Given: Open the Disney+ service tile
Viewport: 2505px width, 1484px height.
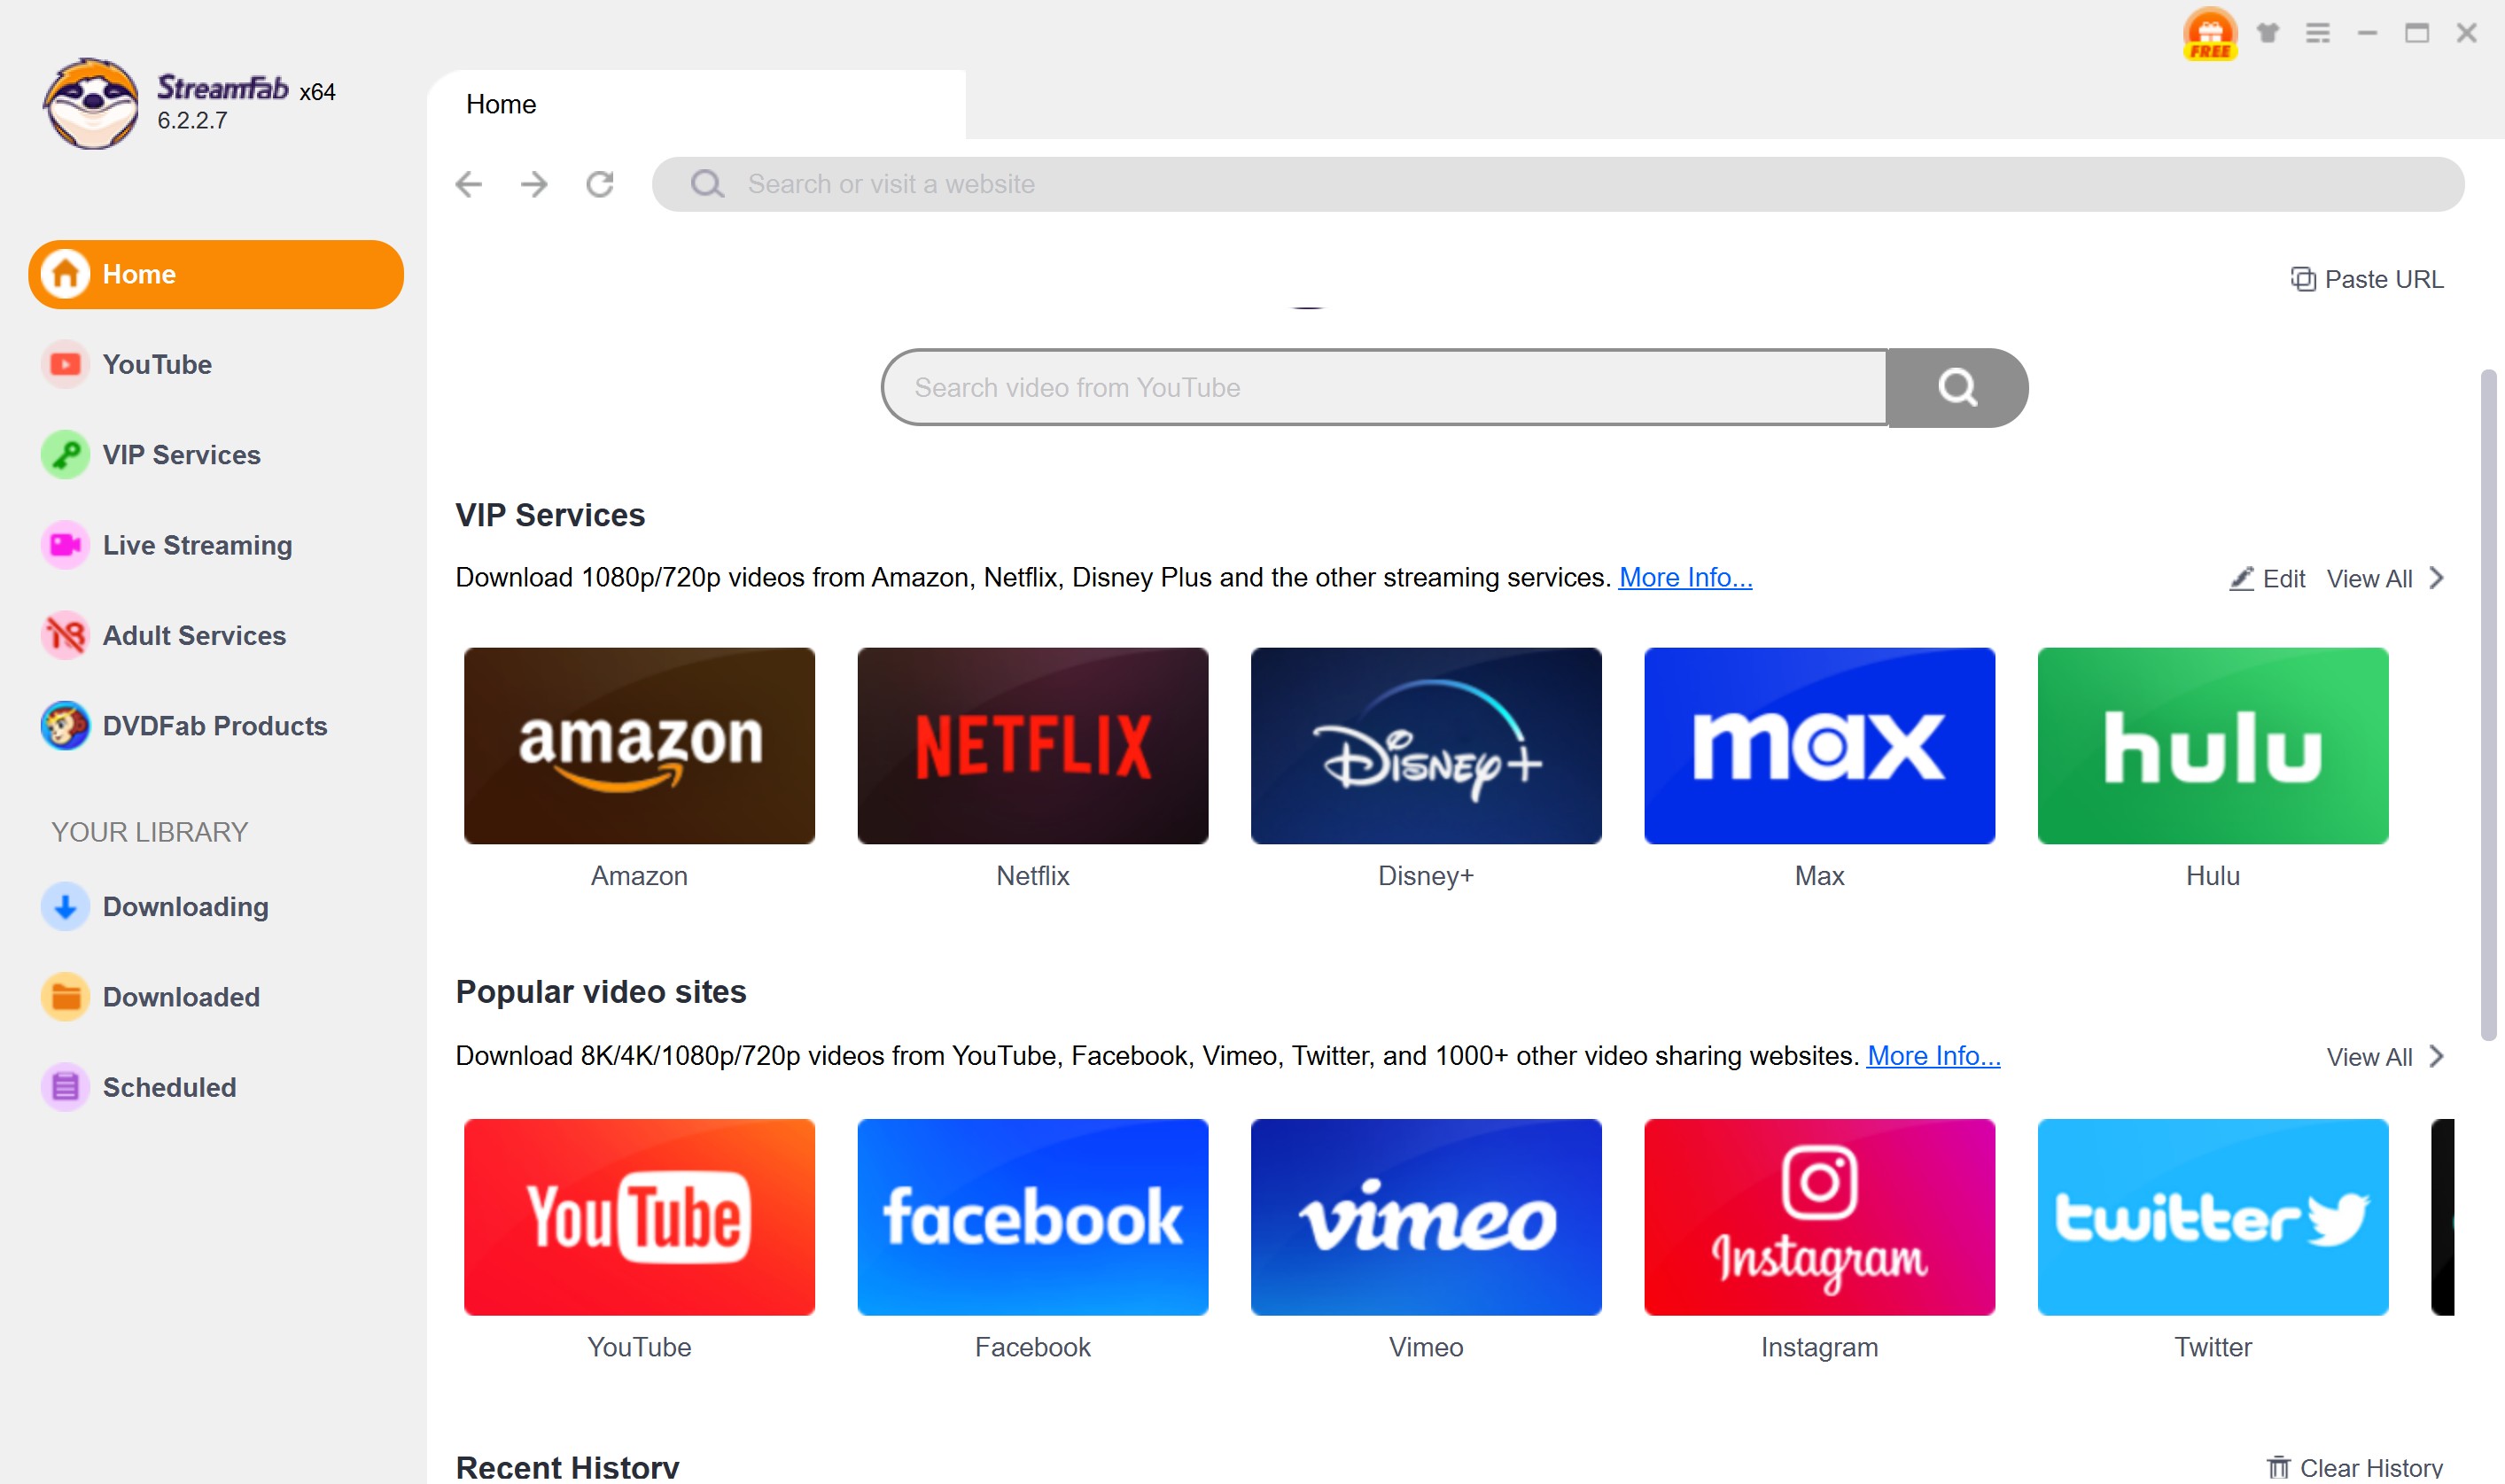Looking at the screenshot, I should click(x=1425, y=746).
